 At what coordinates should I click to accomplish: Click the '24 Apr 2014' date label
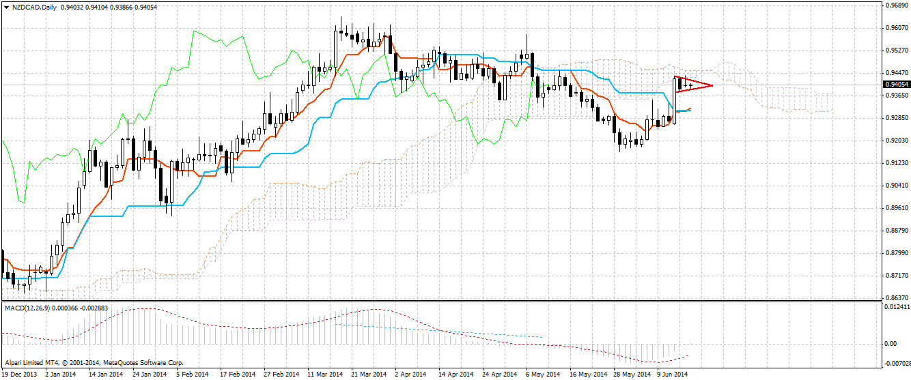point(500,375)
